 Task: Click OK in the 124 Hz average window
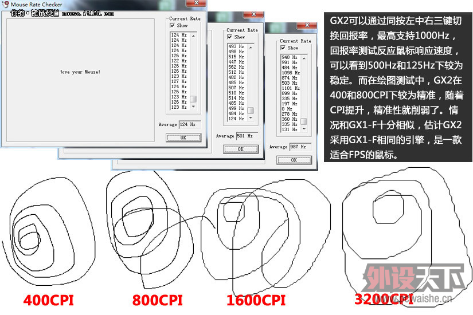coord(183,138)
